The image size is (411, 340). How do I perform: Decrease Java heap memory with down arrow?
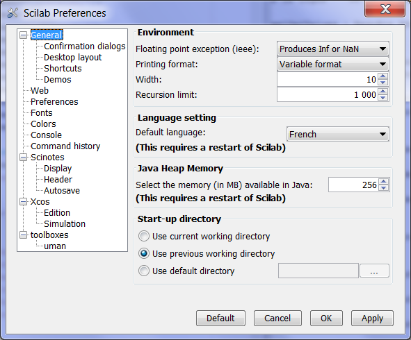coord(384,188)
